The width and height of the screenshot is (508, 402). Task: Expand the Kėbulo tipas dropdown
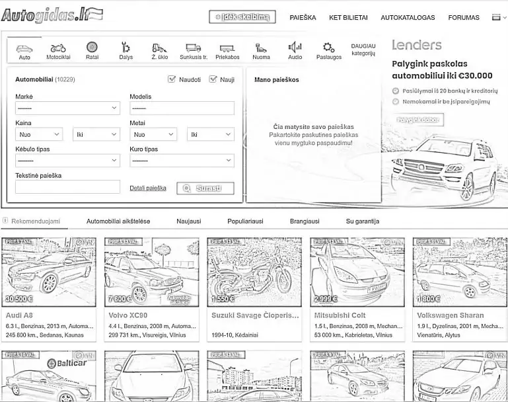pyautogui.click(x=67, y=161)
